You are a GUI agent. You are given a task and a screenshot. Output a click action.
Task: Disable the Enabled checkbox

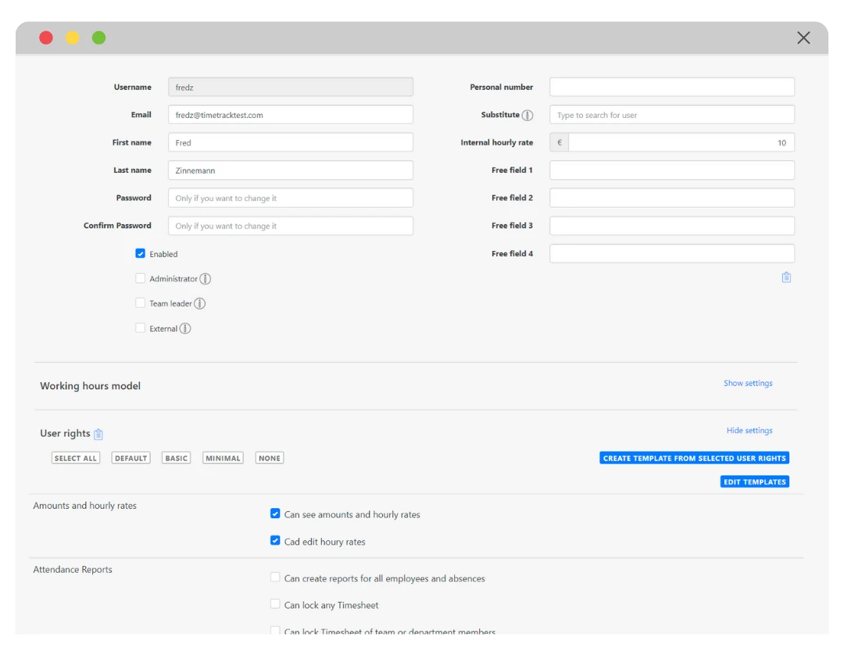tap(141, 253)
